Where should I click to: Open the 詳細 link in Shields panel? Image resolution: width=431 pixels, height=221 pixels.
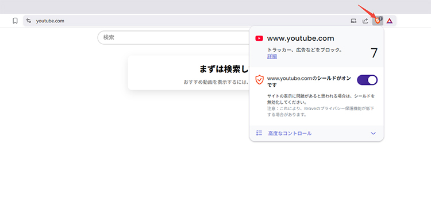tap(272, 56)
